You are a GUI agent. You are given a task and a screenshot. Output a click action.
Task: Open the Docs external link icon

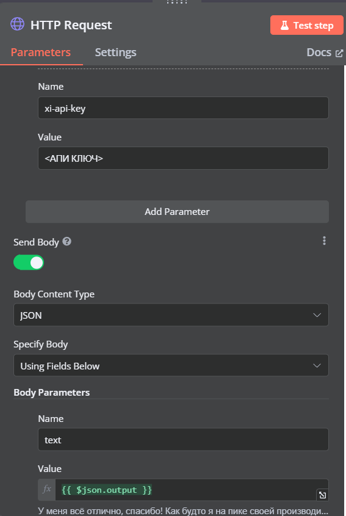coord(339,53)
